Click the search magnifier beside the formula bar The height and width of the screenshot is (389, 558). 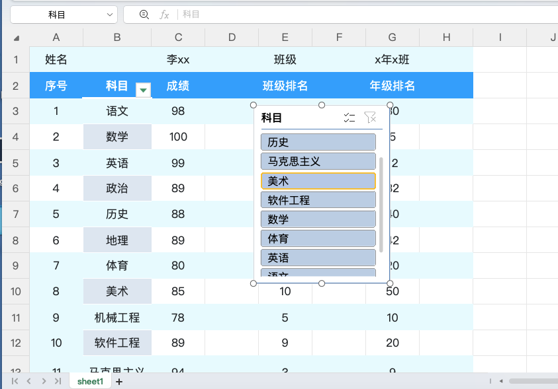146,15
